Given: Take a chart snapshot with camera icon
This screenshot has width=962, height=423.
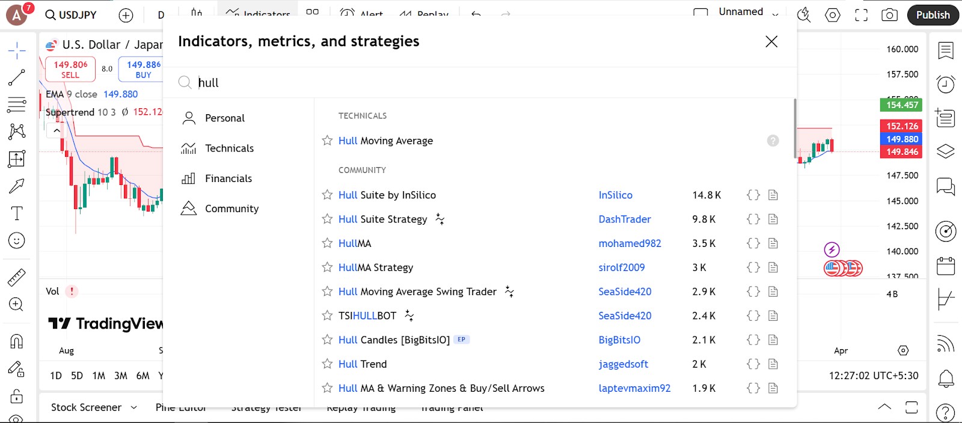Looking at the screenshot, I should tap(889, 15).
